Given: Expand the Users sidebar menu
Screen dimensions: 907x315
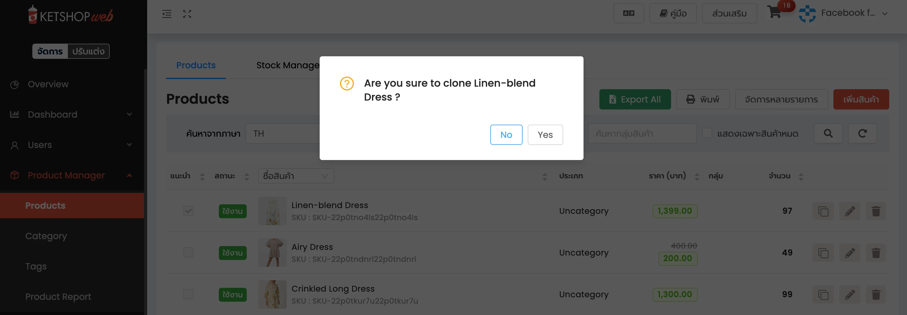Looking at the screenshot, I should (x=72, y=145).
